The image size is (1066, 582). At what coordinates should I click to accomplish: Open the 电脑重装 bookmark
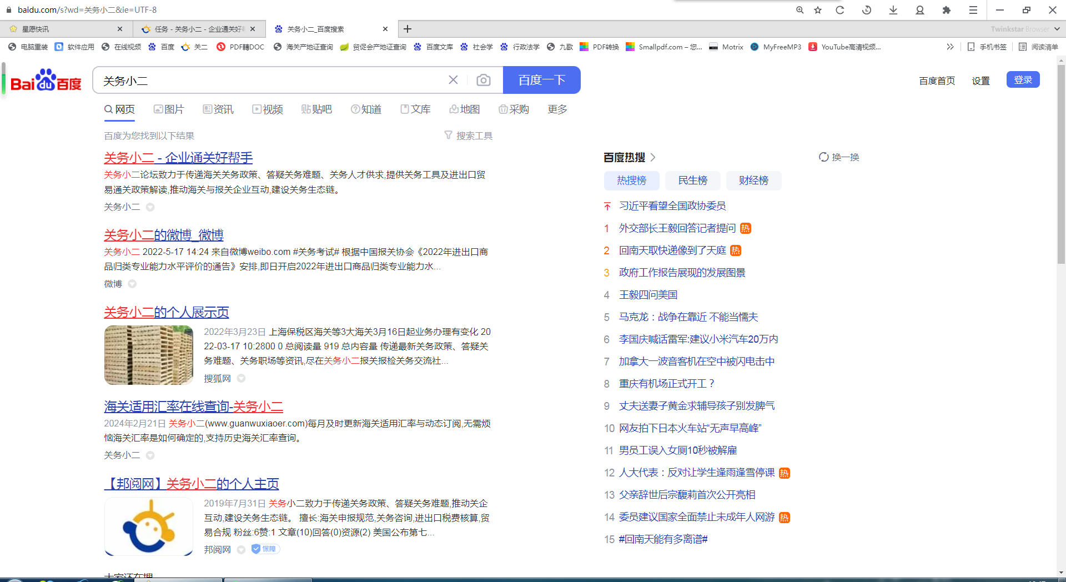point(28,47)
